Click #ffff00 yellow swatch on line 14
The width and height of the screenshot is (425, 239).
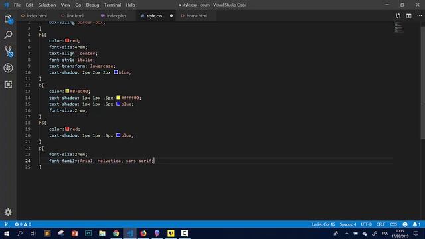(x=118, y=98)
